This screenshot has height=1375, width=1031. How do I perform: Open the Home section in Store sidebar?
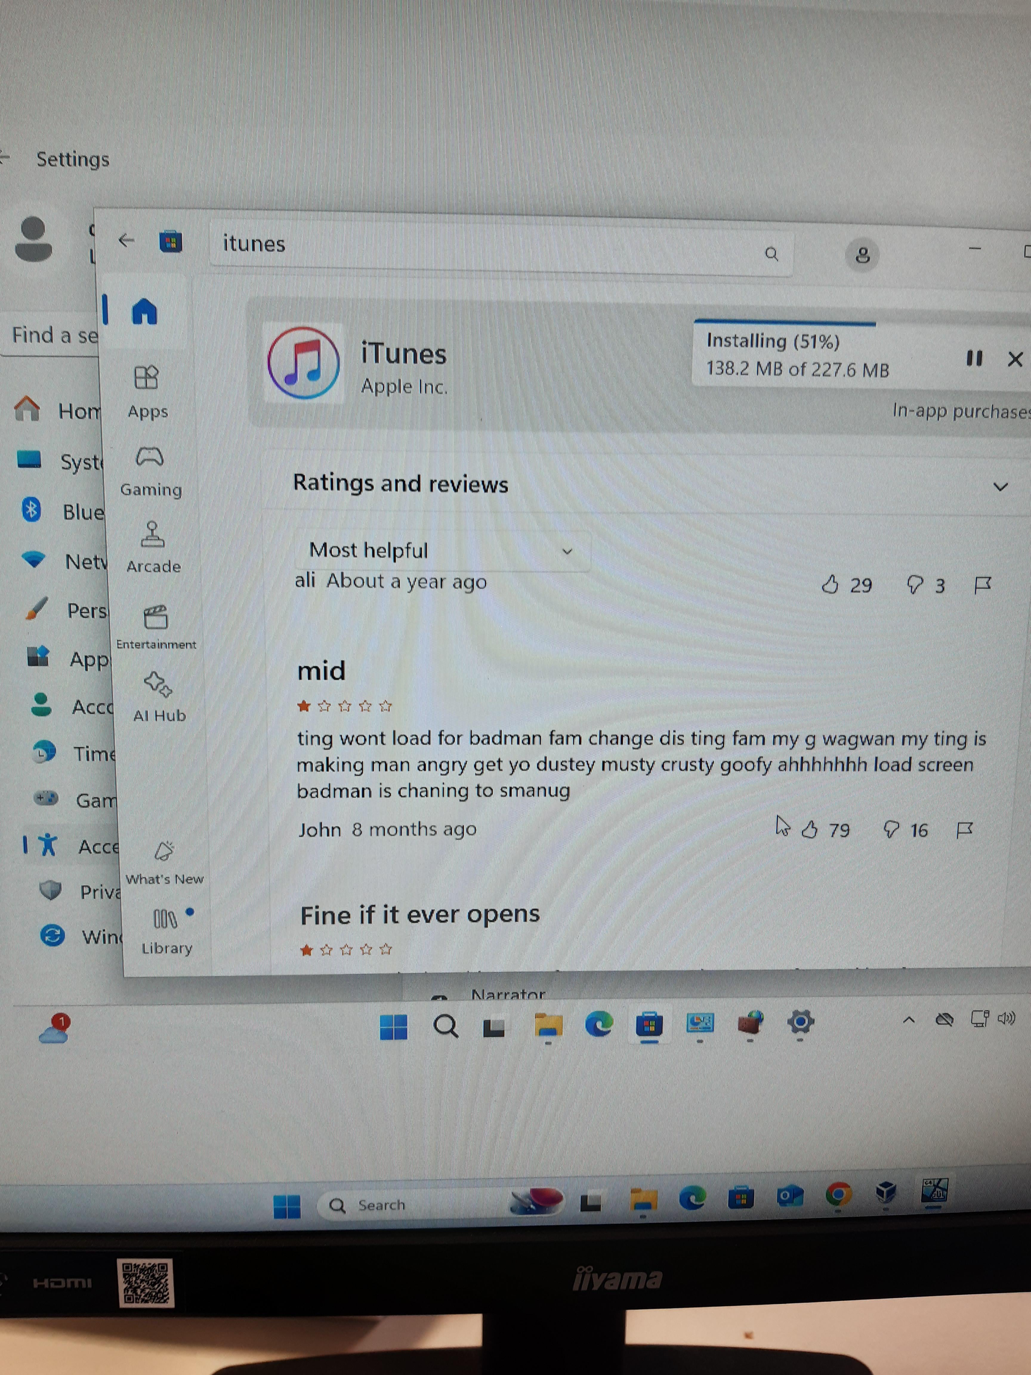[x=145, y=311]
